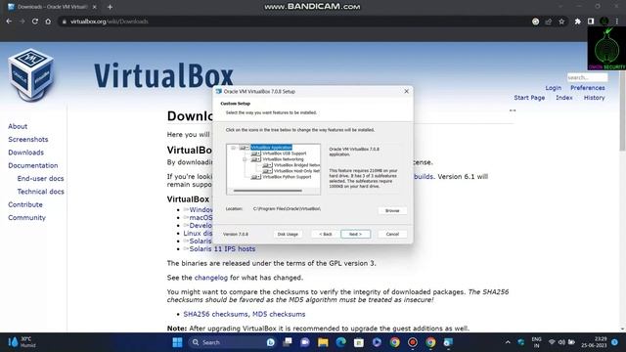Cancel the VirtualBox setup
This screenshot has width=626, height=352.
(x=392, y=235)
